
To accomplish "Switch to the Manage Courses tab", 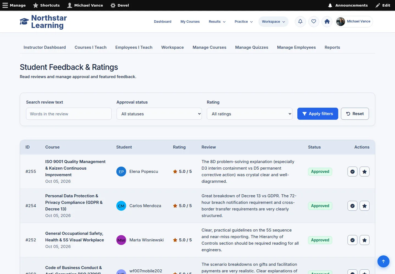I will tap(209, 47).
